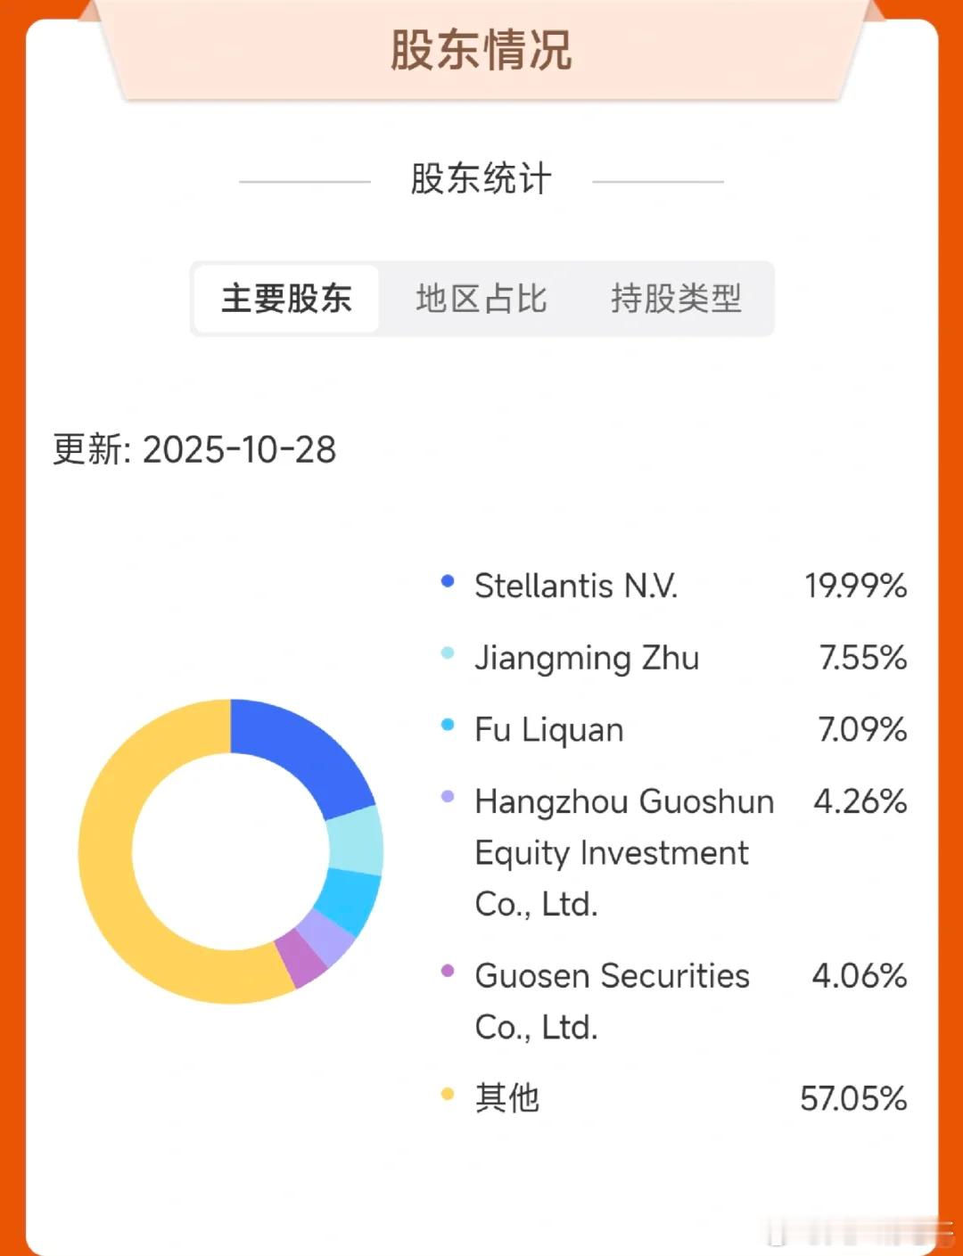The height and width of the screenshot is (1256, 963).
Task: Click the Jiangming Zhu legend dot
Action: click(x=448, y=653)
